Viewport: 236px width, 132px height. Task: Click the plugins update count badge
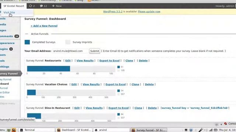[x=11, y=49]
